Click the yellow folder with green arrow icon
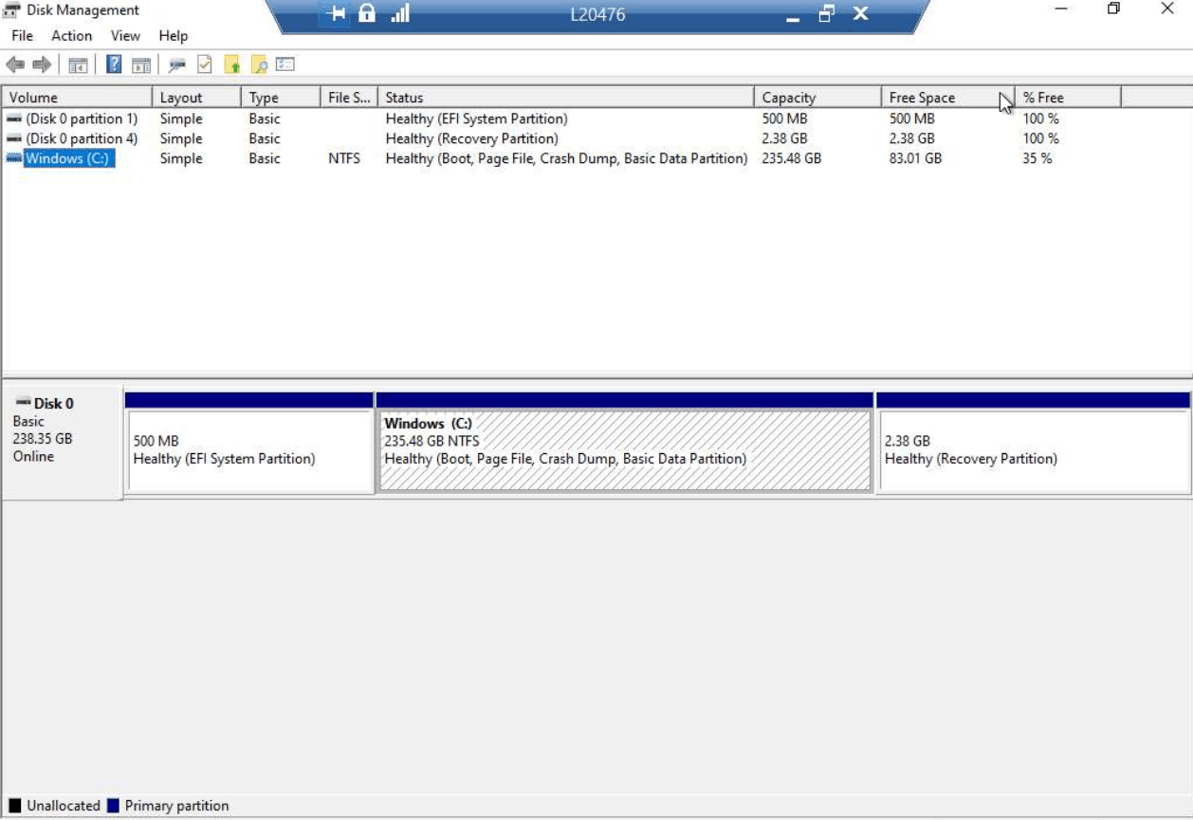This screenshot has width=1193, height=820. pos(231,64)
